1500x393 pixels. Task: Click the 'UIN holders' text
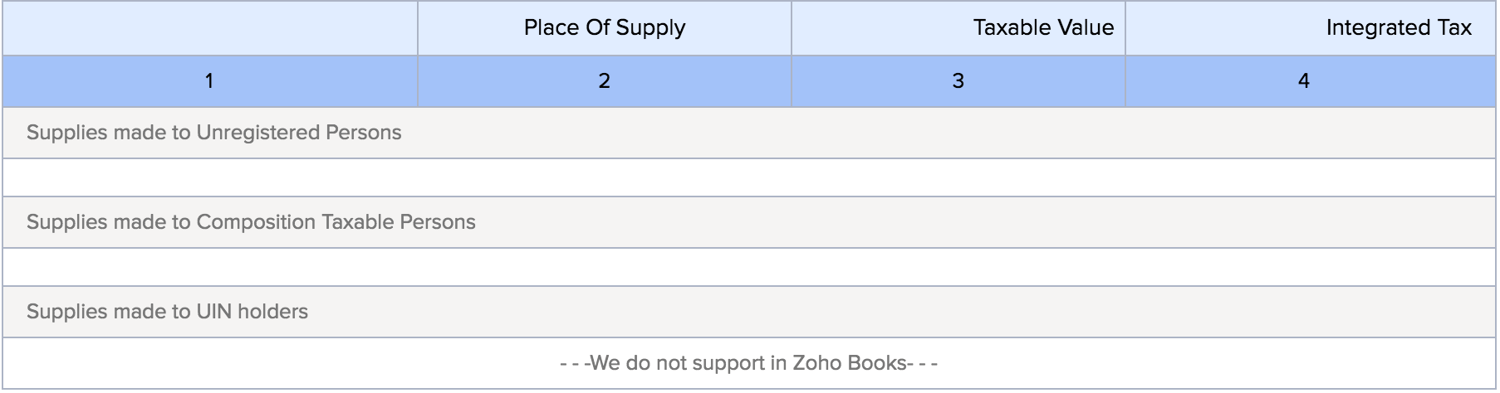[252, 312]
